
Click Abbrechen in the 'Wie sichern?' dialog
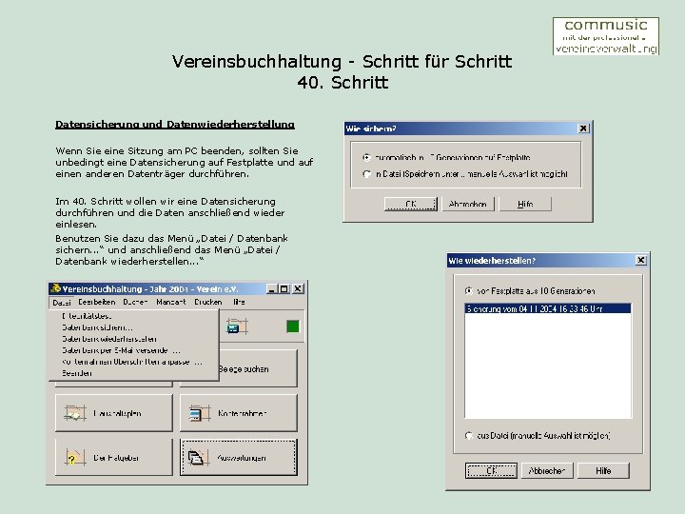coord(468,204)
